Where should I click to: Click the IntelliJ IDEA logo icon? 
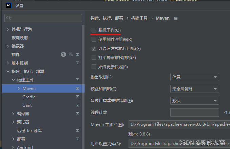pyautogui.click(x=8, y=5)
